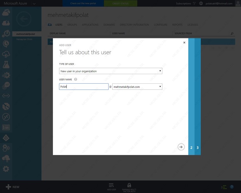Expand the Microsoft Azure chevron menu
This screenshot has width=241, height=193.
tap(34, 4)
